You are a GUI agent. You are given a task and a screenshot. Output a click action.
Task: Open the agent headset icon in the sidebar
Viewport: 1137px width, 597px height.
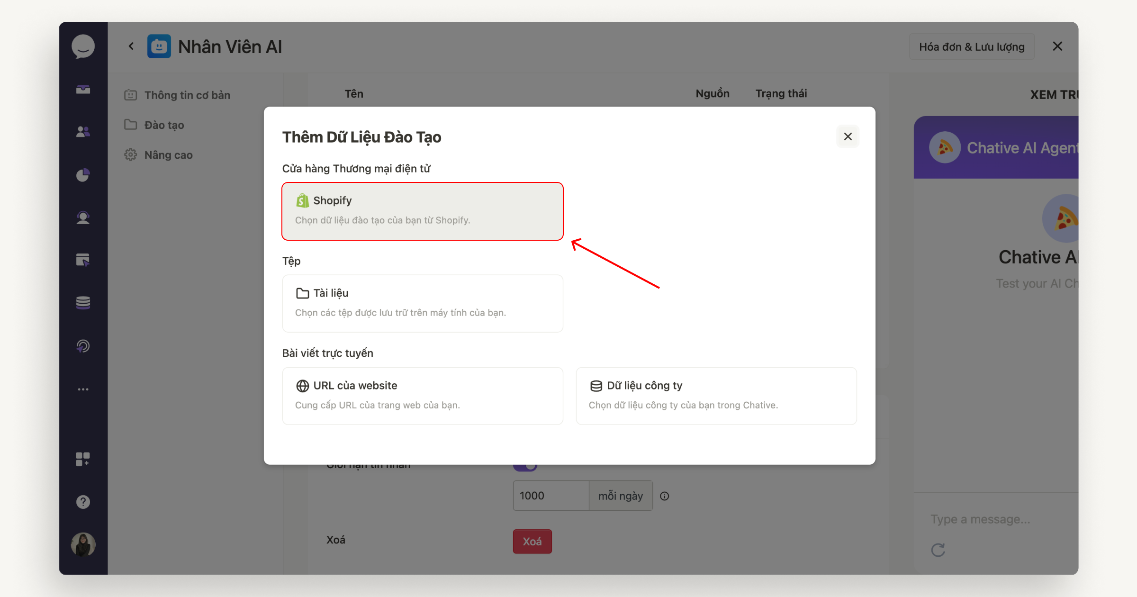83,217
